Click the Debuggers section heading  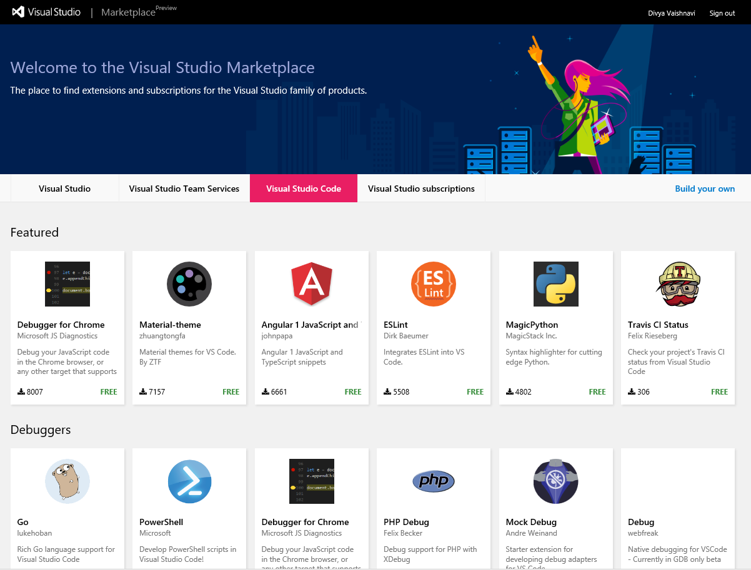pyautogui.click(x=41, y=430)
